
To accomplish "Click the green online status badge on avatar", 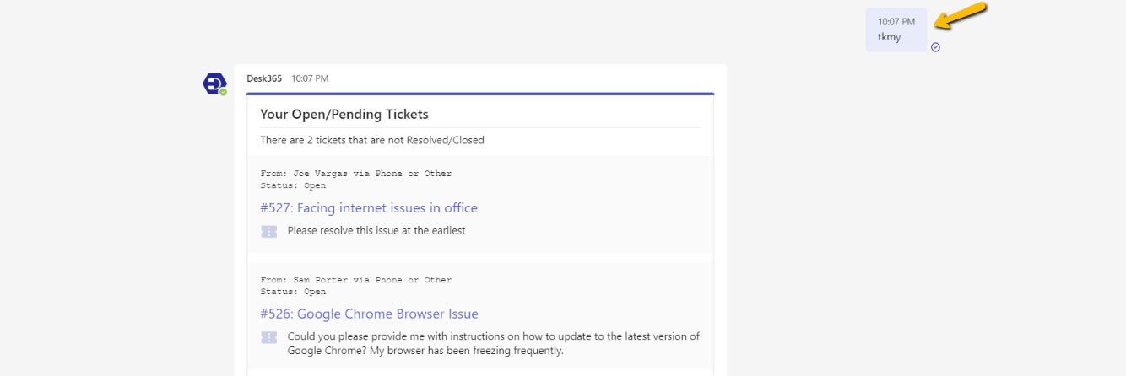I will click(224, 92).
